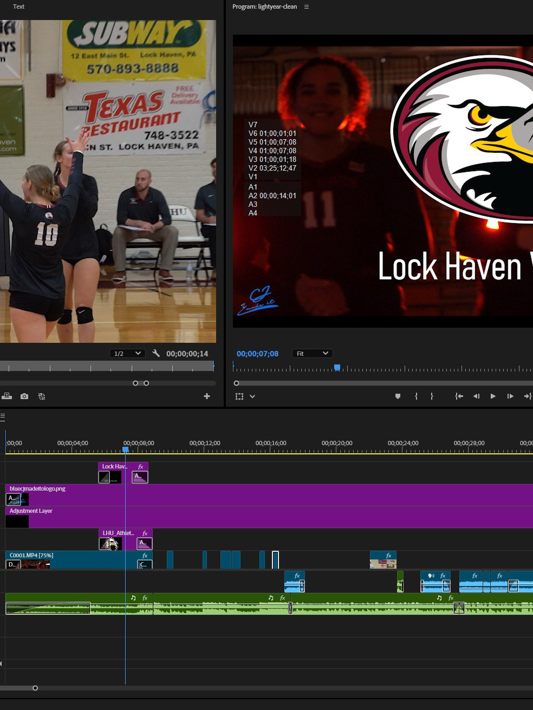Image resolution: width=533 pixels, height=710 pixels.
Task: Click the dissolve transition at start of C0001.MP4
Action: tap(13, 565)
